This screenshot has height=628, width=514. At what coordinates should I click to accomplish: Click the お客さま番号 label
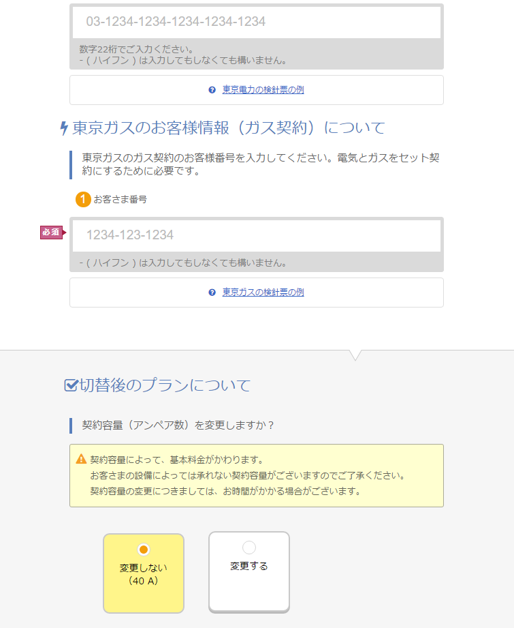click(120, 200)
